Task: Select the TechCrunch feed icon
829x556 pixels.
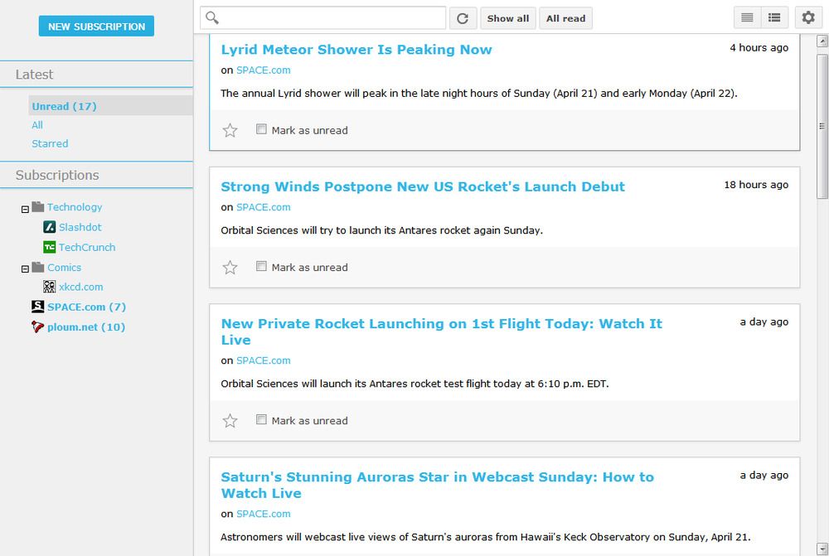Action: [49, 247]
